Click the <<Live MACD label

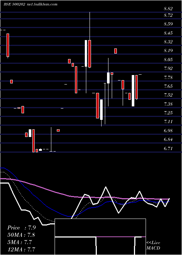point(153,245)
